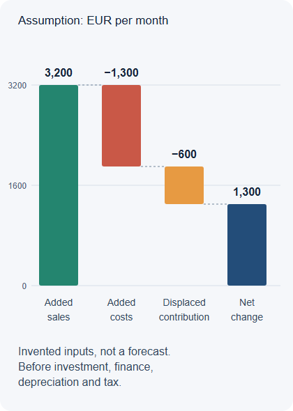Click the depreciation and tax footnote text
The height and width of the screenshot is (411, 293).
point(70,382)
